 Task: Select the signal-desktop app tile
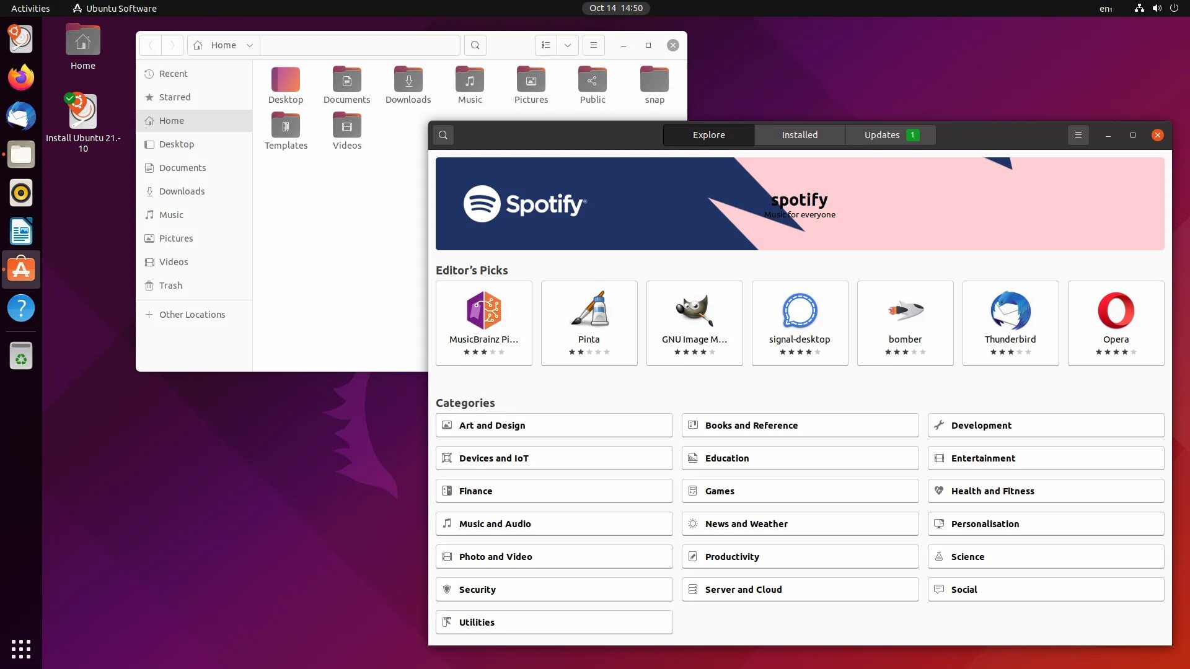click(x=800, y=323)
